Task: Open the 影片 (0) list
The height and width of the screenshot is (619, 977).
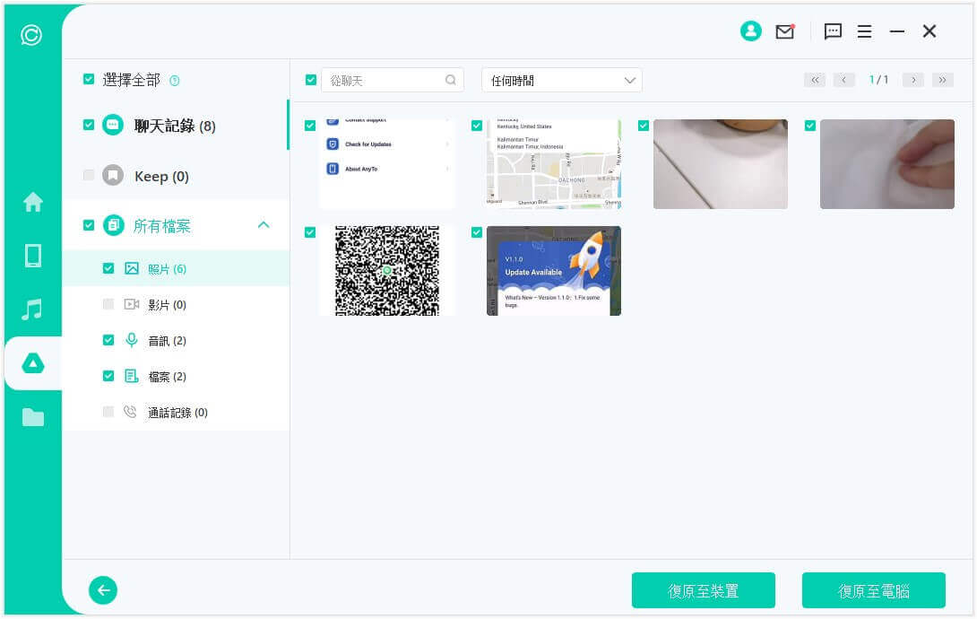Action: click(176, 305)
